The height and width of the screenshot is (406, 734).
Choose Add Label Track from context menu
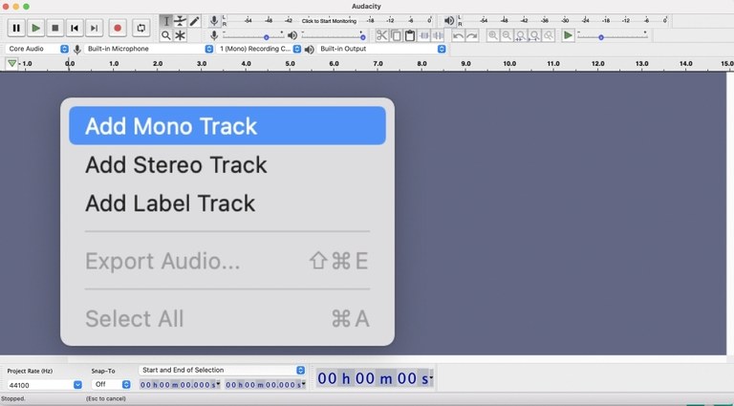coord(227,203)
